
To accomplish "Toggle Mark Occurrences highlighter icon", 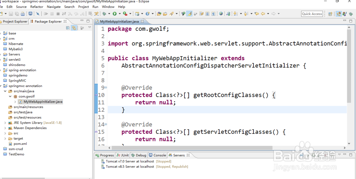I will coord(189,13).
